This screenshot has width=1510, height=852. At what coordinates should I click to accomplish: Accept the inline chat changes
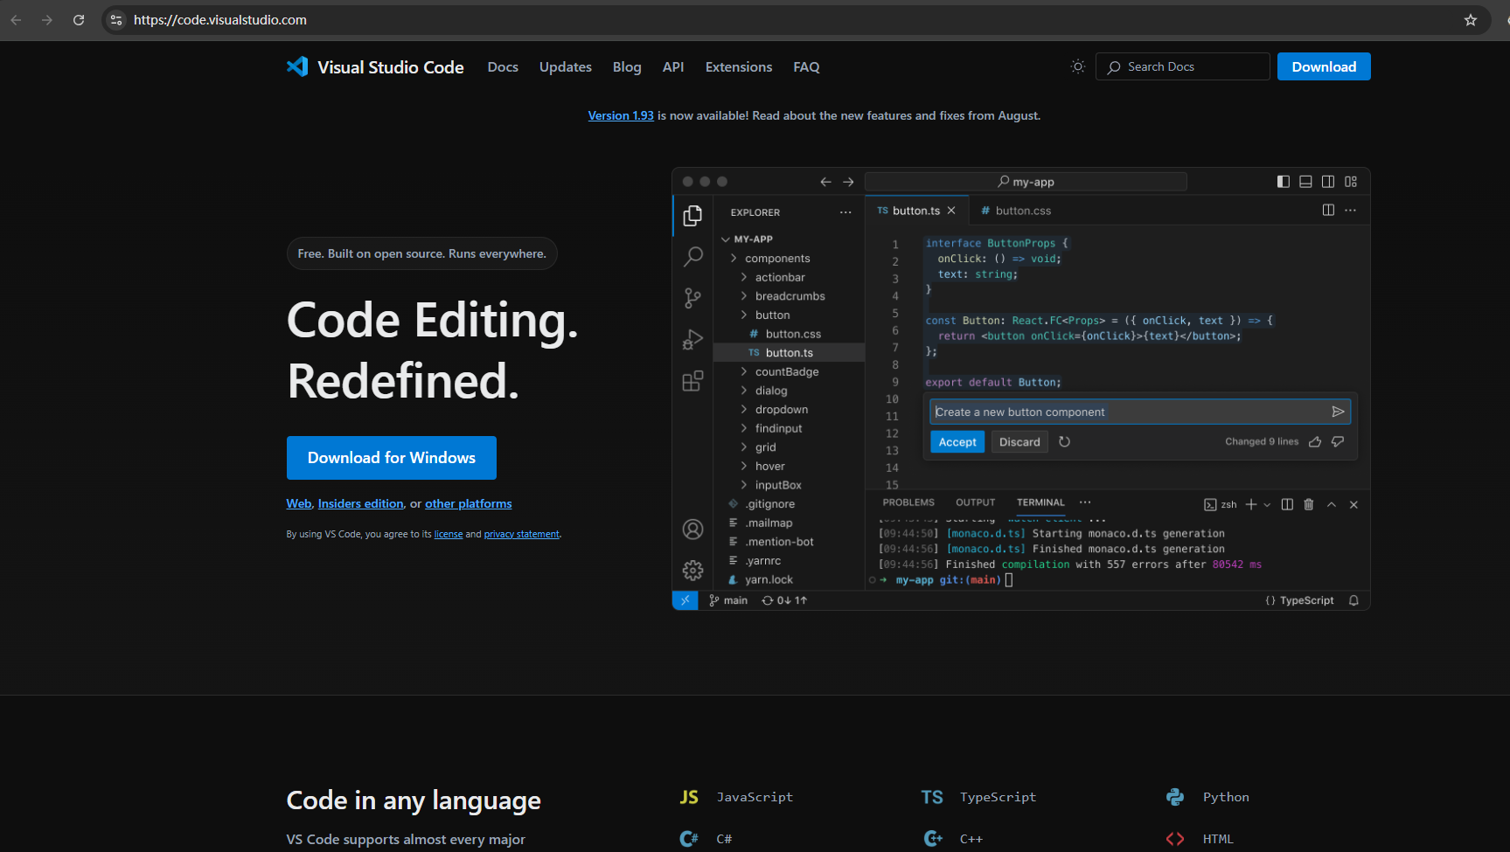[957, 442]
